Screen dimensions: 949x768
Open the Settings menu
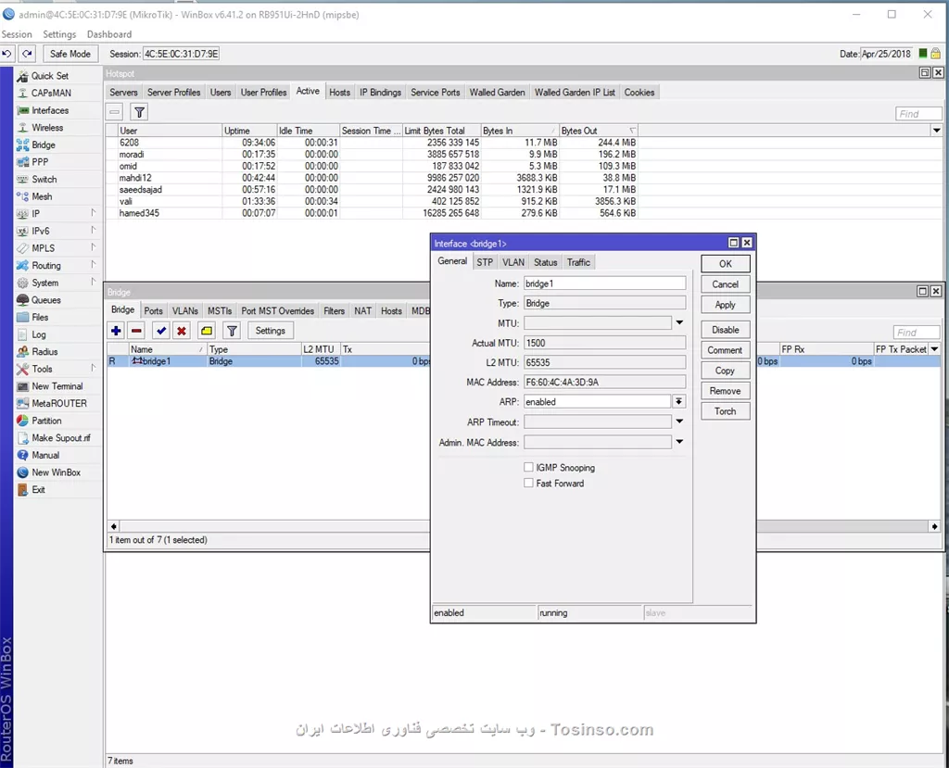[x=59, y=34]
